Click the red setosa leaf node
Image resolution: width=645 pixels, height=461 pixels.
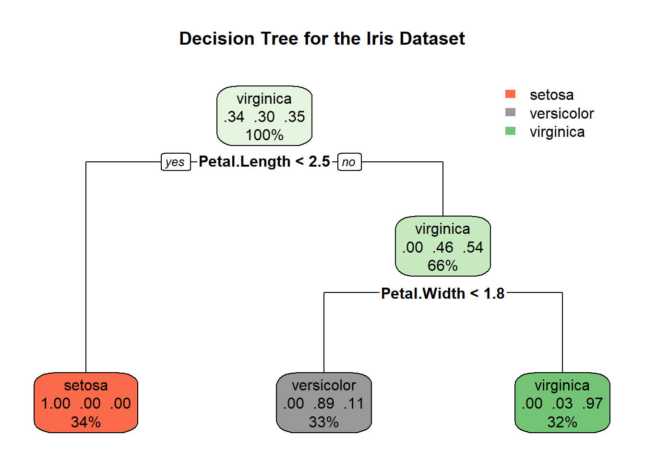pyautogui.click(x=86, y=403)
